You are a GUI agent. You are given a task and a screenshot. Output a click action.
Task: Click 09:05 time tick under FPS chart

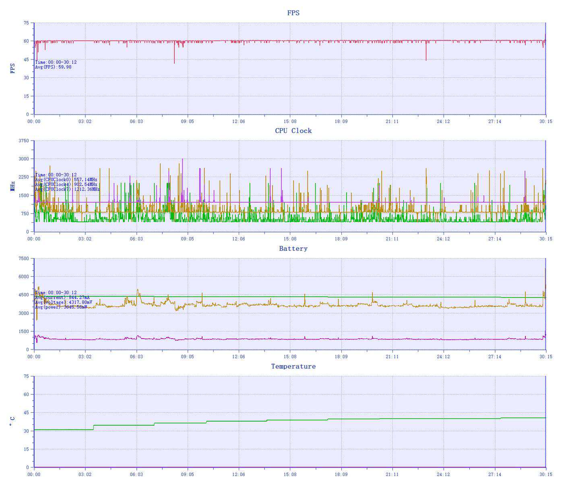click(x=187, y=121)
